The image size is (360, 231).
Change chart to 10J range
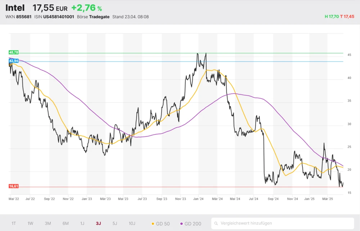[132, 223]
